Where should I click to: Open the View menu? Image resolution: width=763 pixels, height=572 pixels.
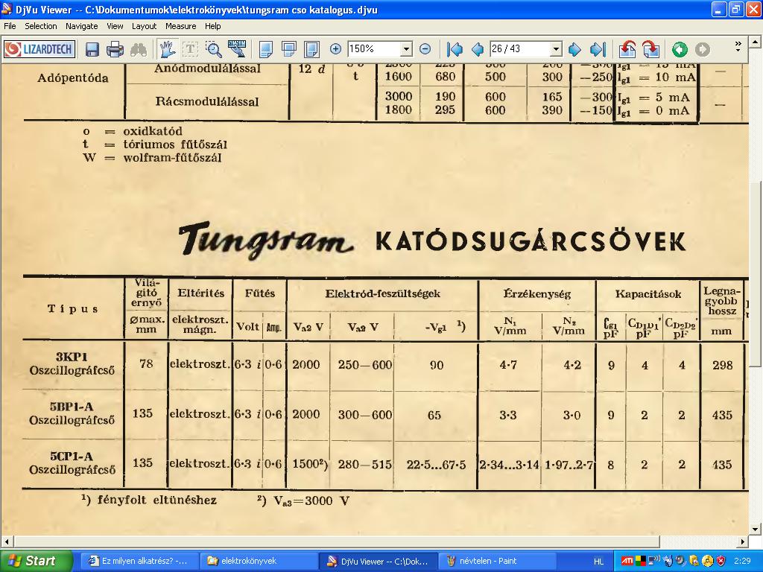pos(115,26)
